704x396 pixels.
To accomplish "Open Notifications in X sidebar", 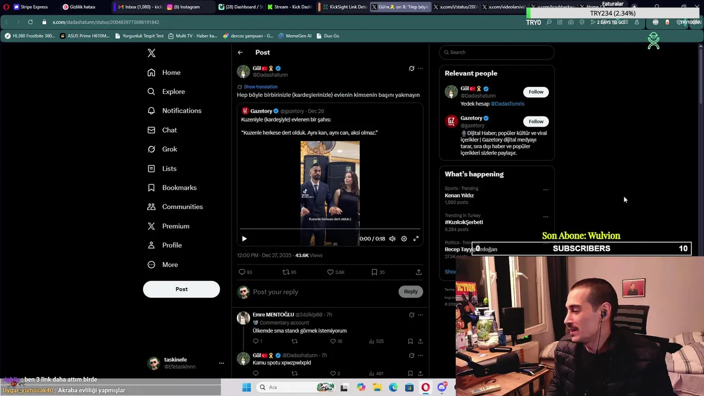I will pyautogui.click(x=174, y=111).
